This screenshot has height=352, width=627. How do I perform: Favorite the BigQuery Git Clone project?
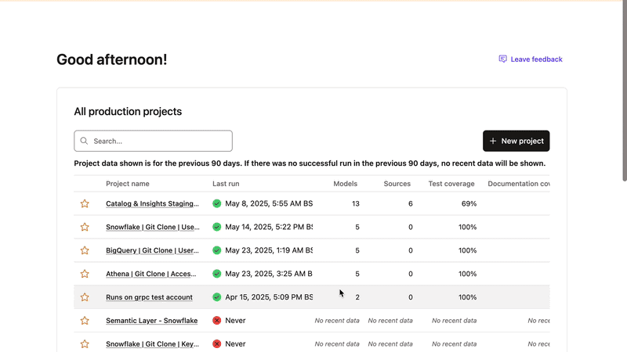click(85, 250)
